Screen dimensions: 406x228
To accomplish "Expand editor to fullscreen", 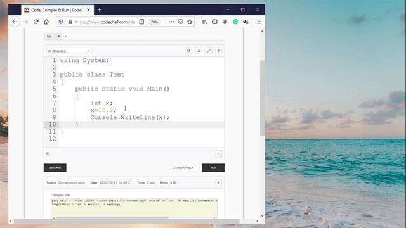I will coord(209,51).
